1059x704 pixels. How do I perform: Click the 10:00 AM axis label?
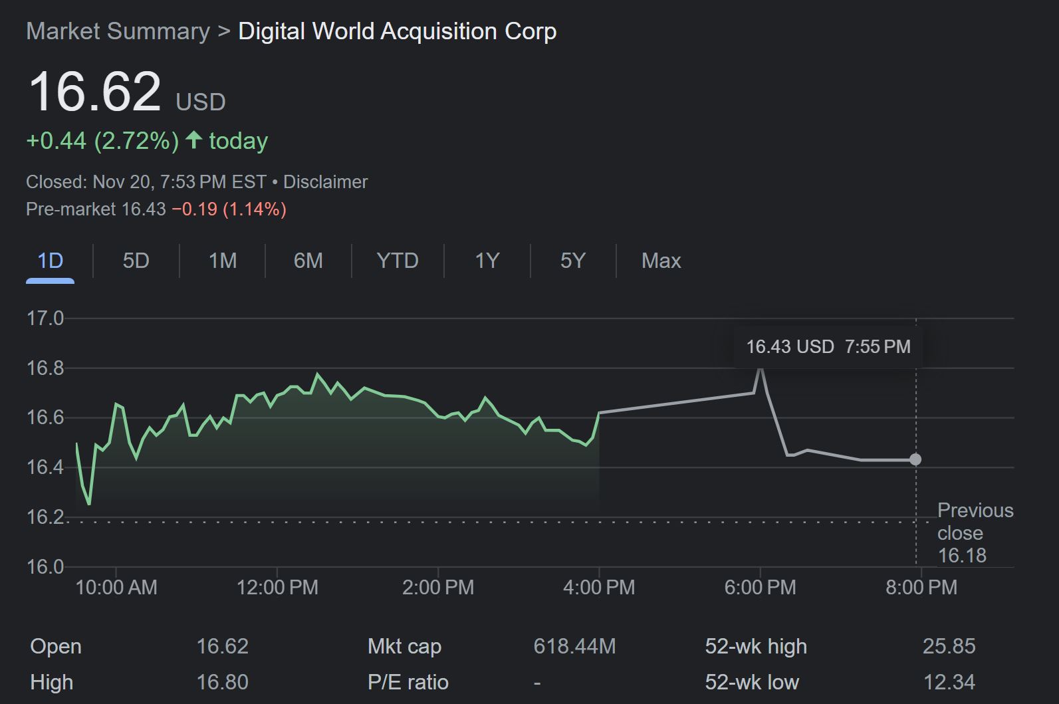pos(116,588)
